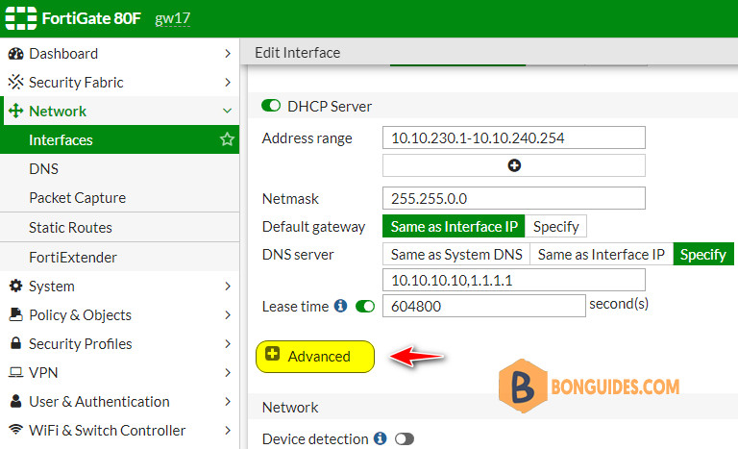The height and width of the screenshot is (449, 738).
Task: Expand the Security Profiles chevron
Action: [x=228, y=344]
